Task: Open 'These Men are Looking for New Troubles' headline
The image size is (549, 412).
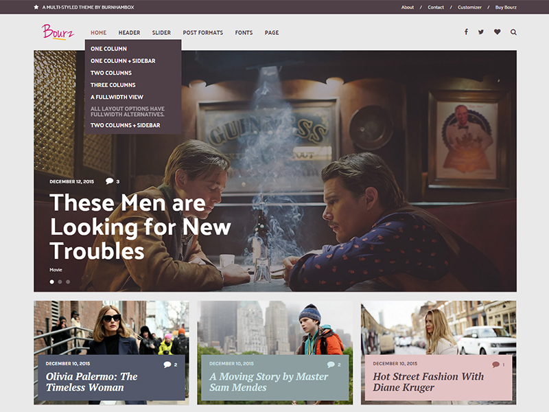Action: [140, 227]
